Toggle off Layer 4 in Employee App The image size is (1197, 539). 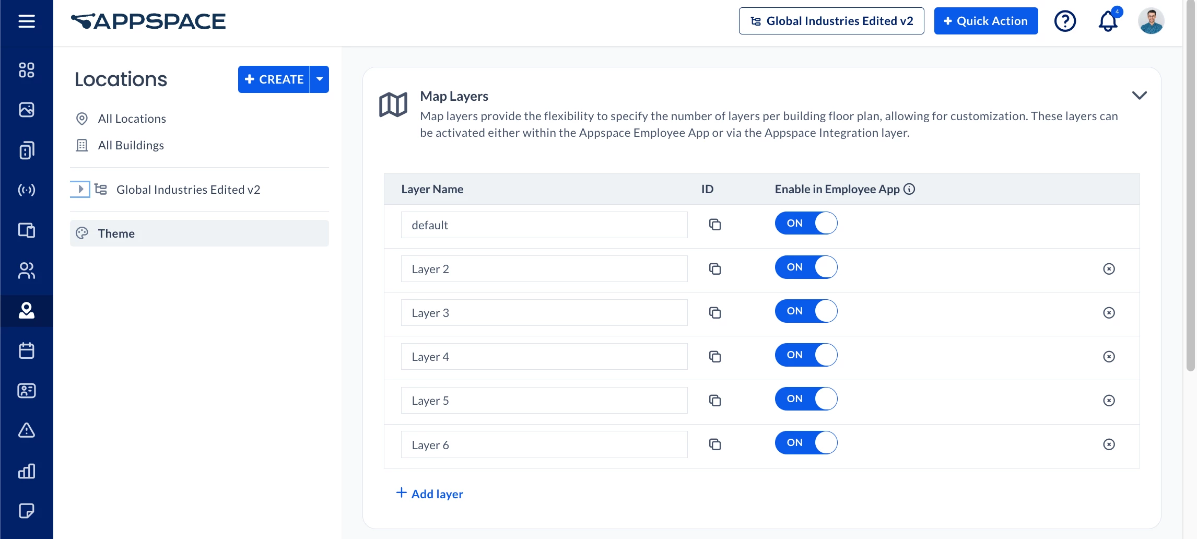click(806, 355)
